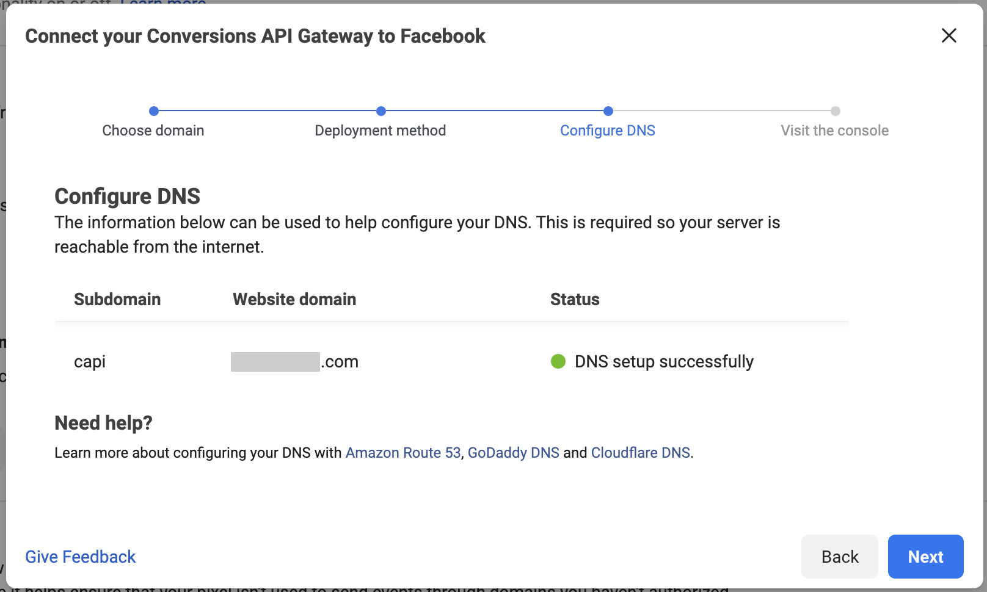
Task: Close the Conversions API Gateway dialog
Action: (949, 35)
